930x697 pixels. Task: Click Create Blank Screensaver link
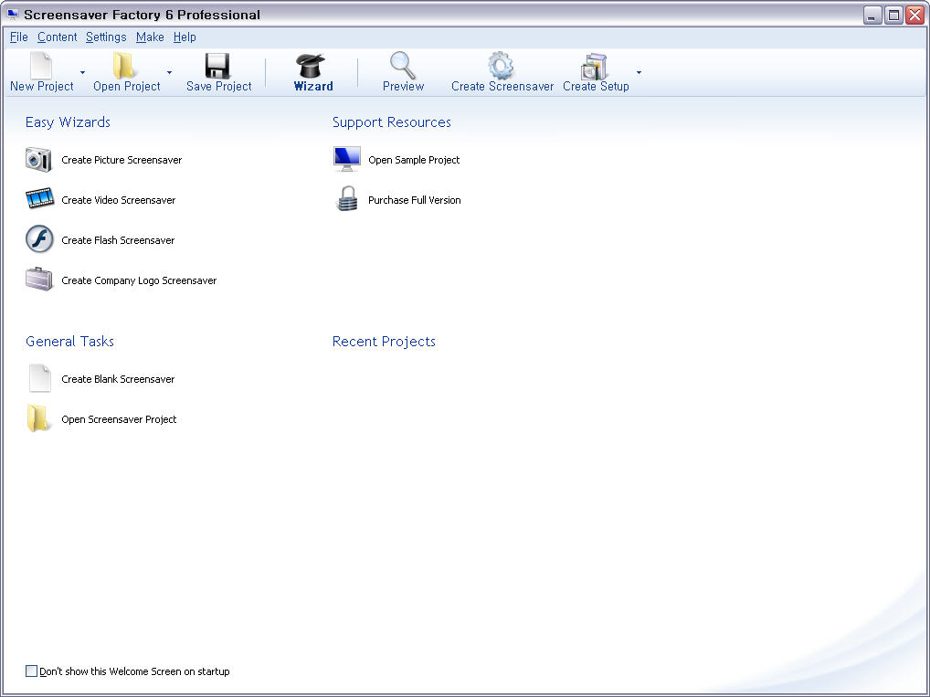118,379
